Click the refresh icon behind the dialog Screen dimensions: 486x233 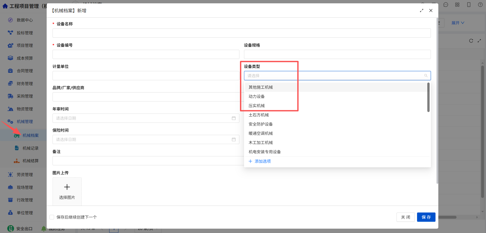tap(471, 41)
